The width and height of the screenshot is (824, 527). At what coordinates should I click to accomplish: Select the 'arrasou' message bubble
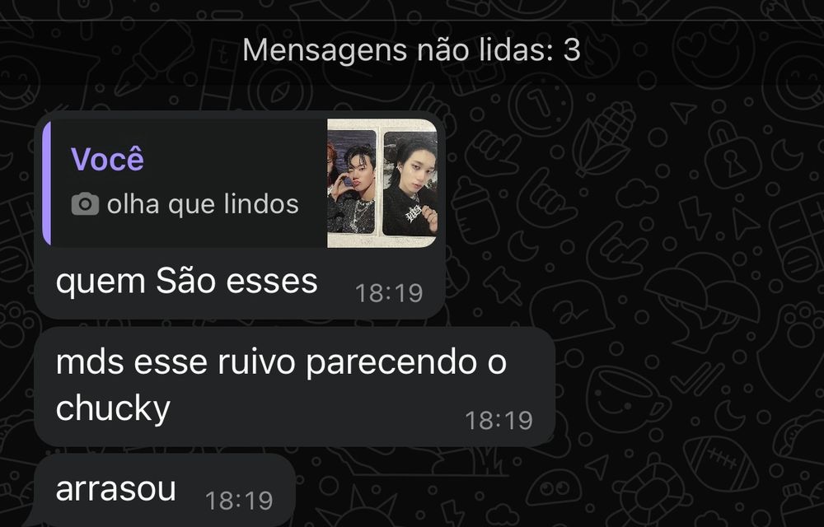165,490
